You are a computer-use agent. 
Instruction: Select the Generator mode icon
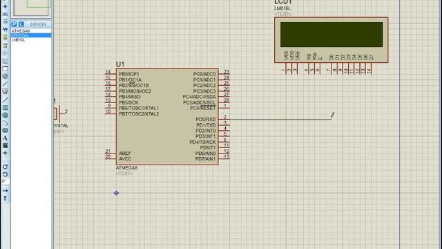coord(5,76)
